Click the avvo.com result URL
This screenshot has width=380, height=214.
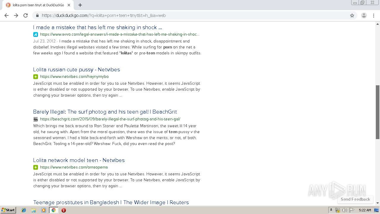(x=120, y=34)
